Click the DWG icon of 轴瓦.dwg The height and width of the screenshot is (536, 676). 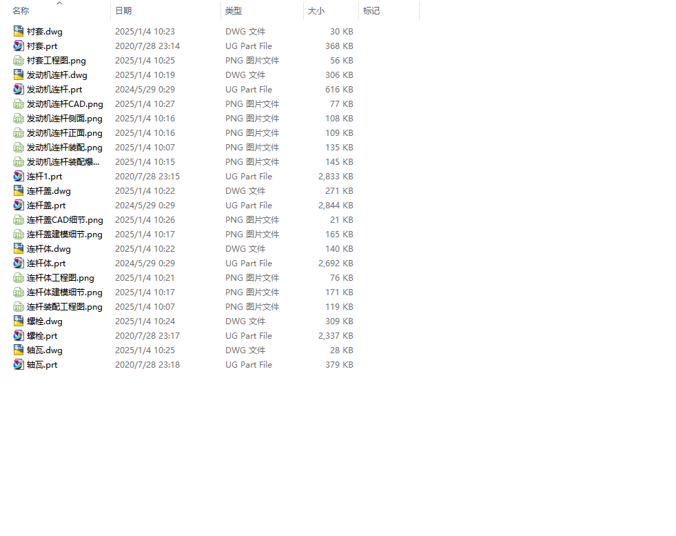coord(18,350)
